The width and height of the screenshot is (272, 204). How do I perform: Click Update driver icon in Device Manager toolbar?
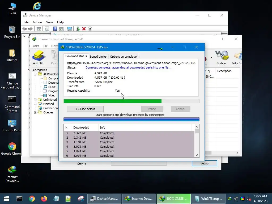(78, 29)
